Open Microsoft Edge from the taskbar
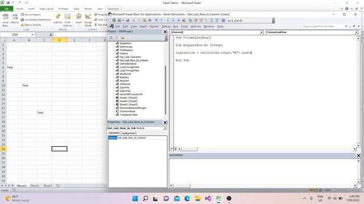The width and height of the screenshot is (364, 204). [x=187, y=198]
